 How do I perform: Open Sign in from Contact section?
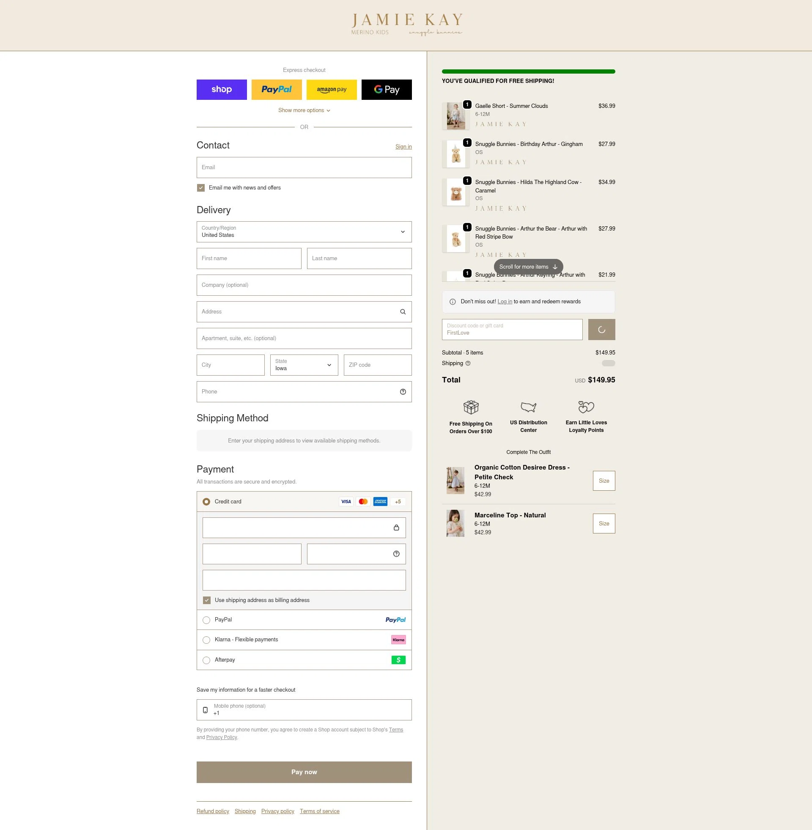click(403, 146)
